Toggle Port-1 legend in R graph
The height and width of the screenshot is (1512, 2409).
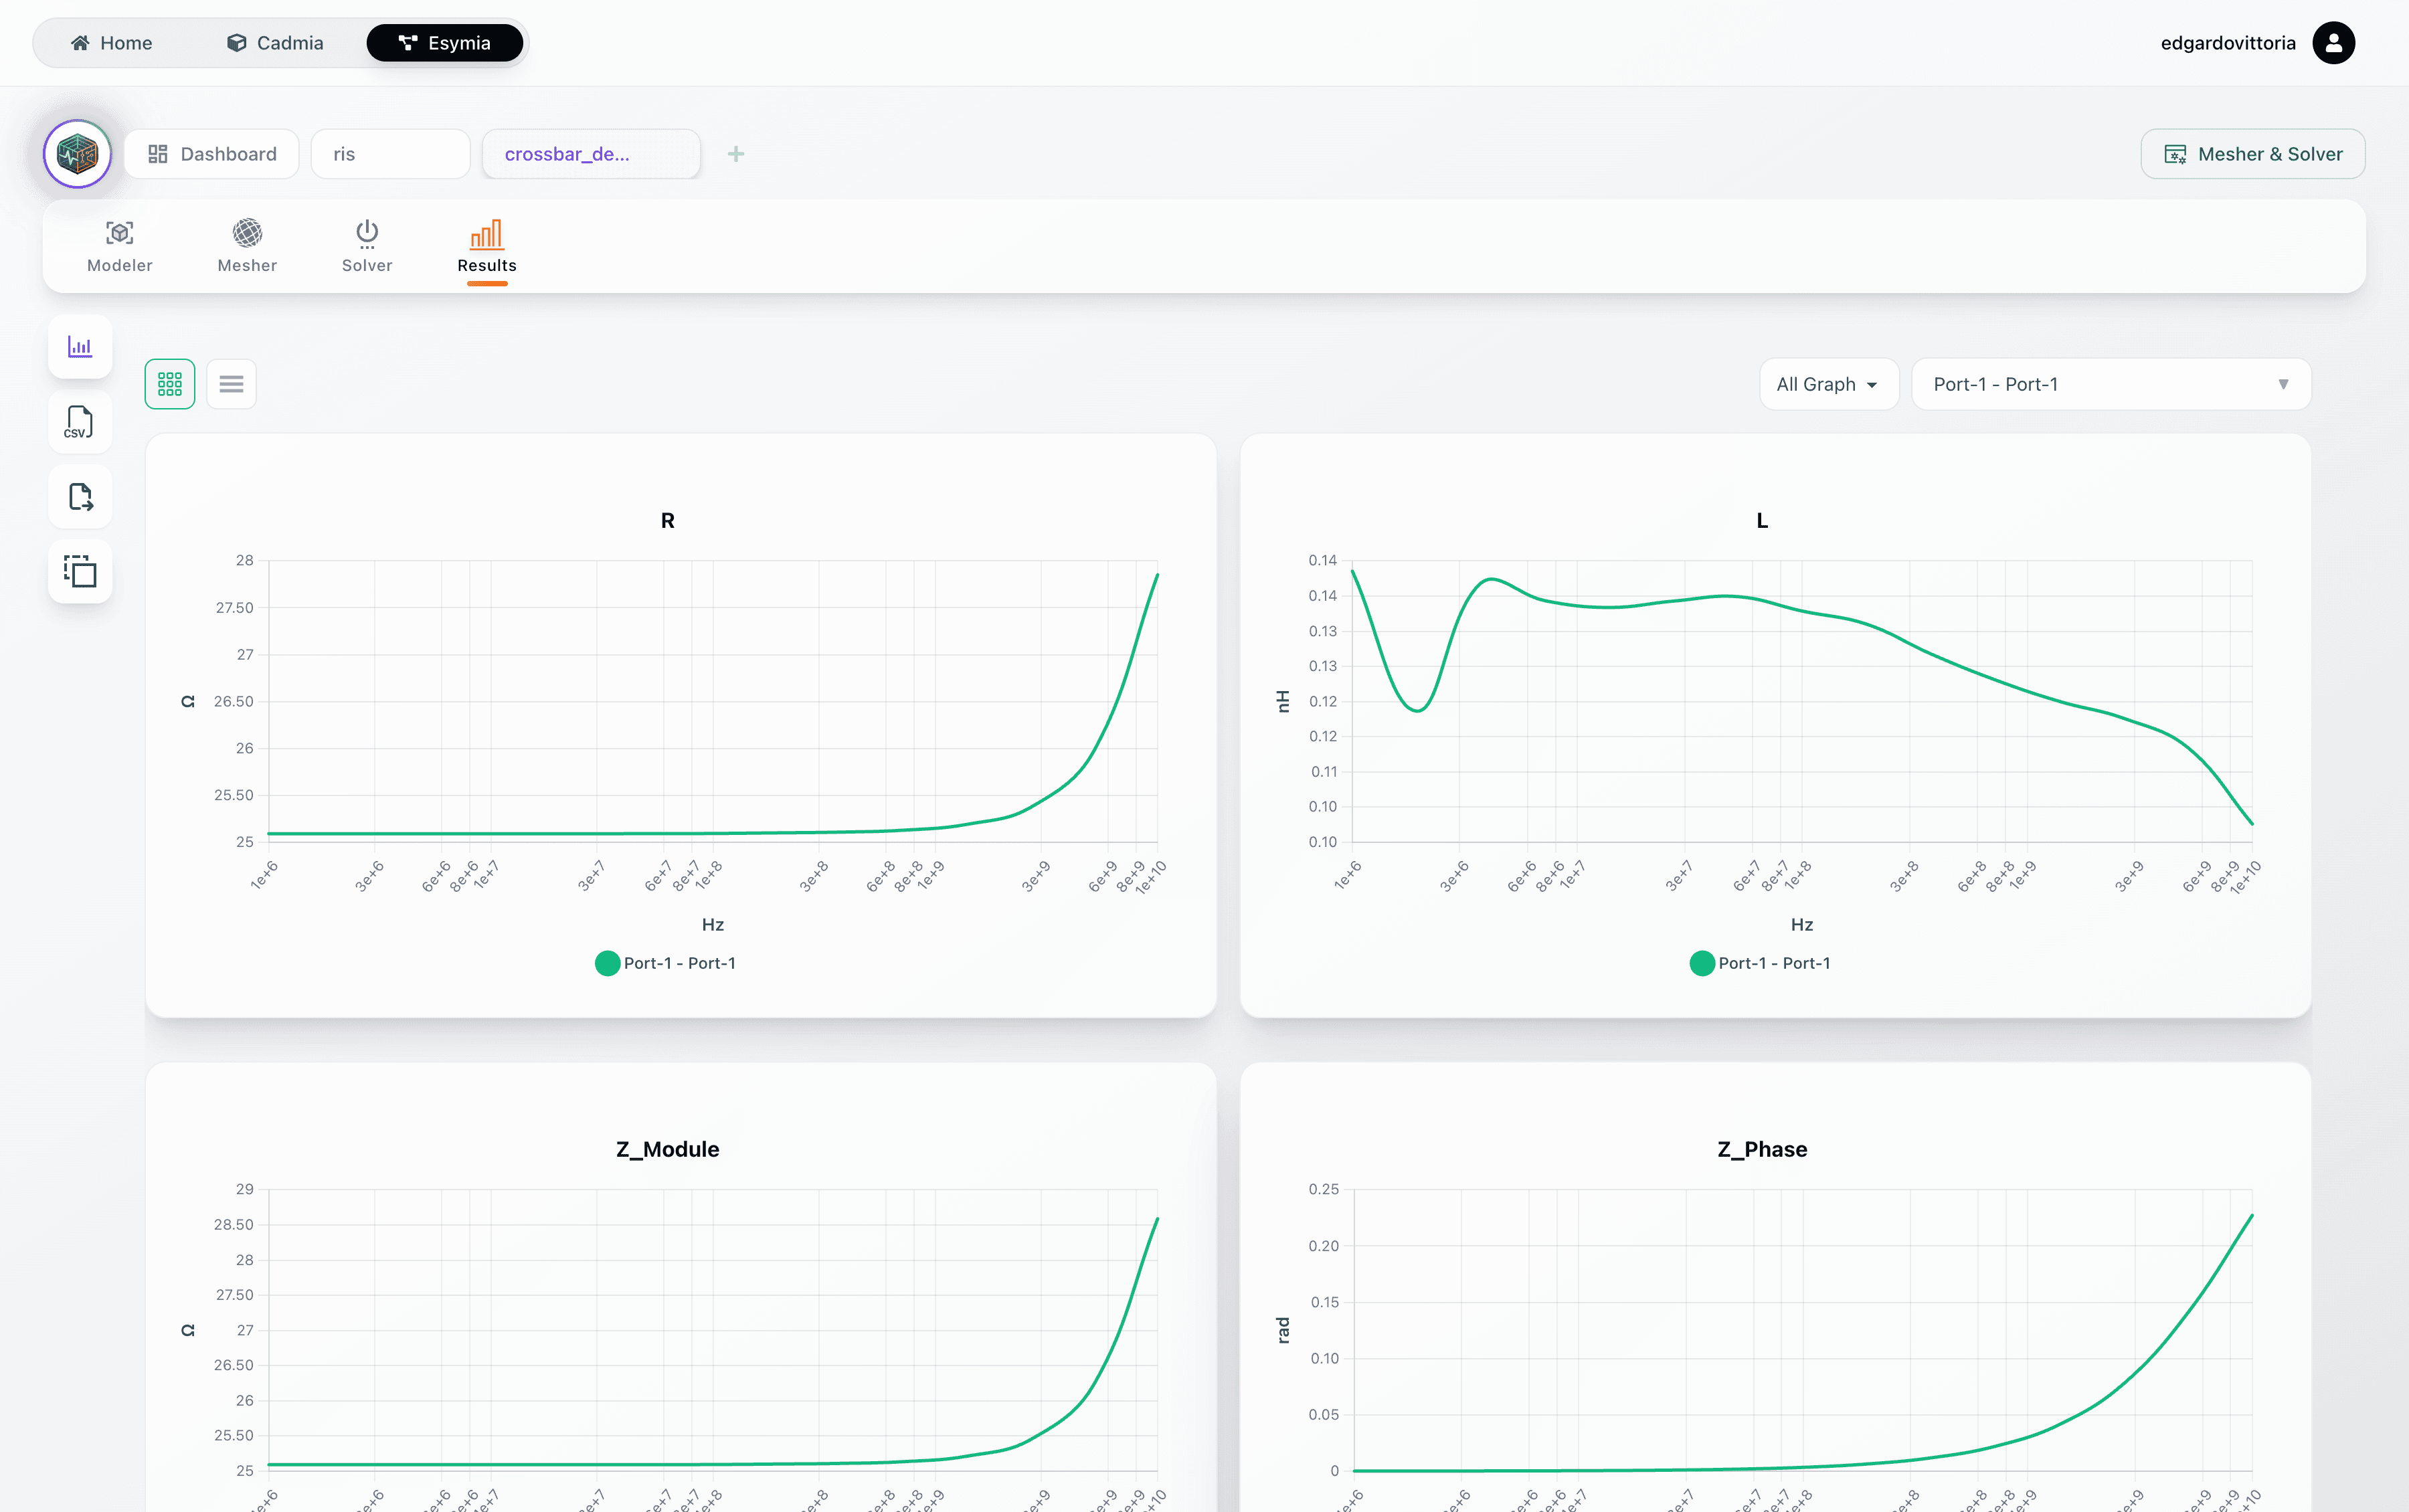pos(665,963)
